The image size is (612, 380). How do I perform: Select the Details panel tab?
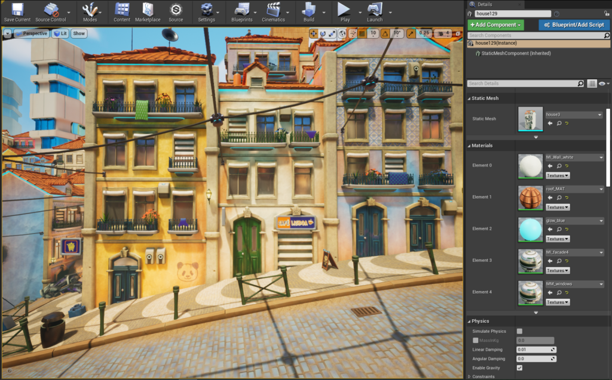484,4
